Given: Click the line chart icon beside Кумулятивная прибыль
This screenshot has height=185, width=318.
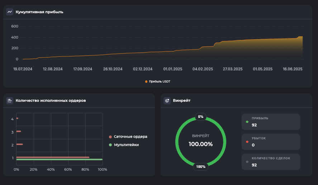Looking at the screenshot, I should tap(10, 12).
